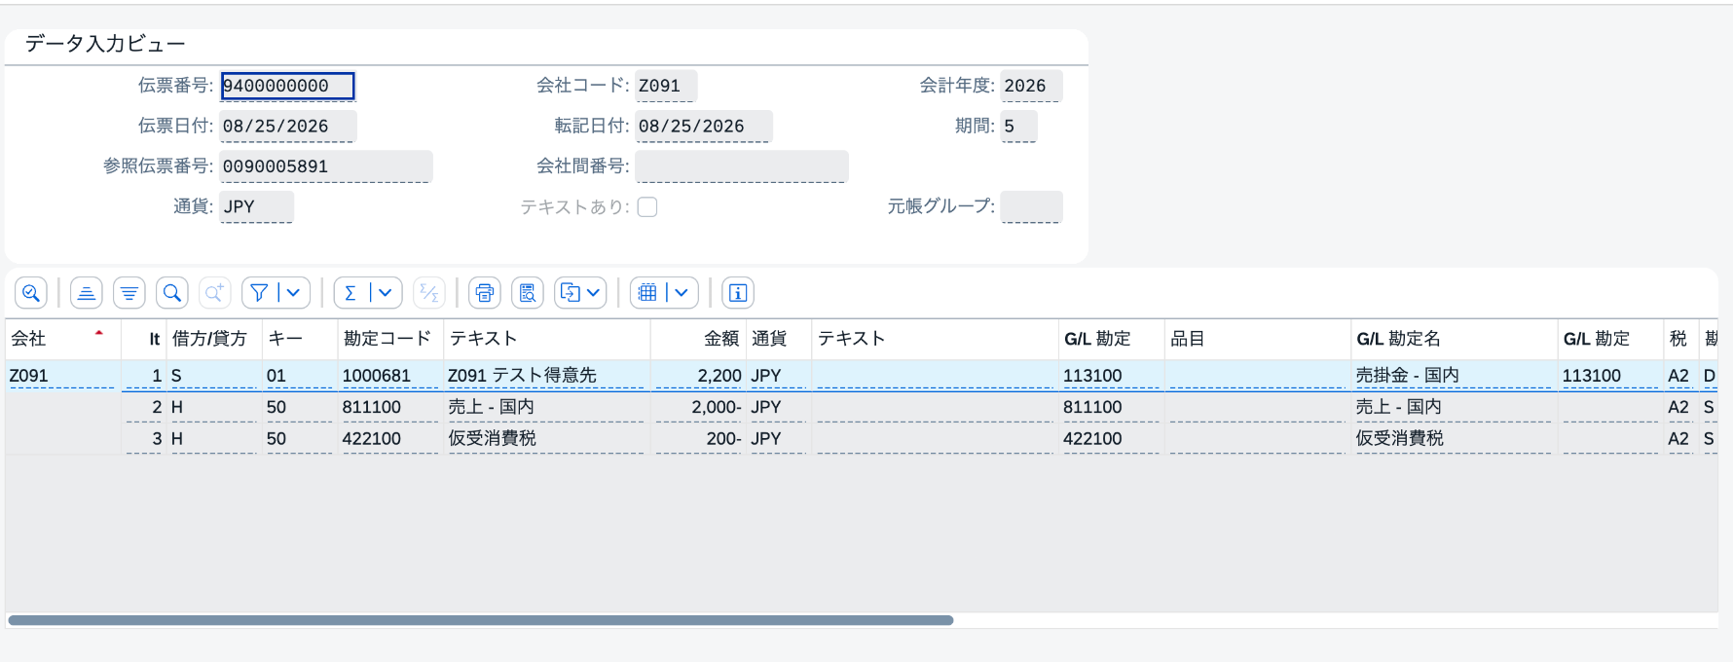Image resolution: width=1733 pixels, height=662 pixels.
Task: Click the greyed-out Find Next icon
Action: (214, 293)
